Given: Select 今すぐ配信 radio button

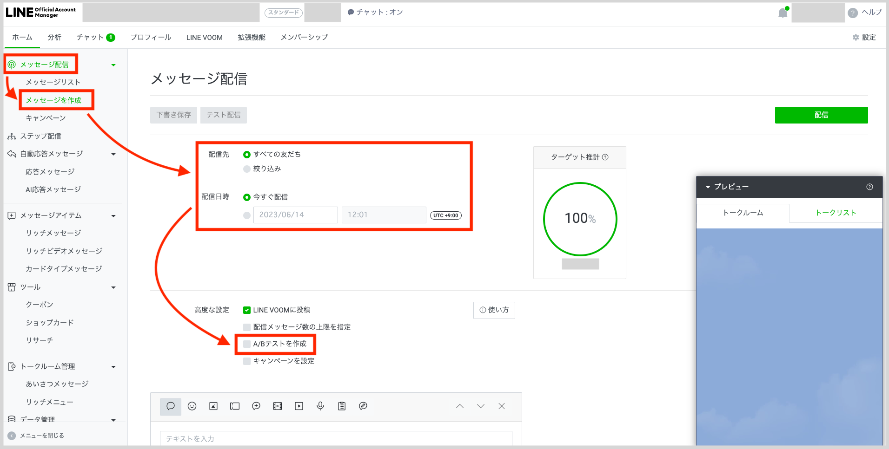Looking at the screenshot, I should coord(247,197).
